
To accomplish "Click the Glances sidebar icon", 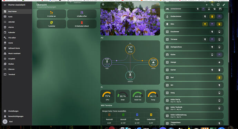I will 5,69.
